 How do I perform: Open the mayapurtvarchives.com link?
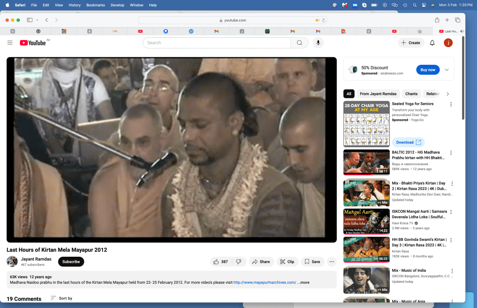(264, 282)
